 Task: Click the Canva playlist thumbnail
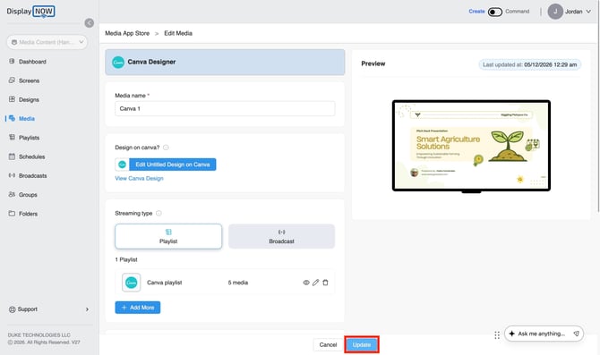pyautogui.click(x=132, y=283)
